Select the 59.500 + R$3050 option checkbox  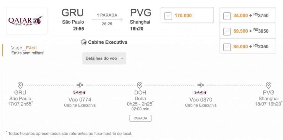(227, 31)
